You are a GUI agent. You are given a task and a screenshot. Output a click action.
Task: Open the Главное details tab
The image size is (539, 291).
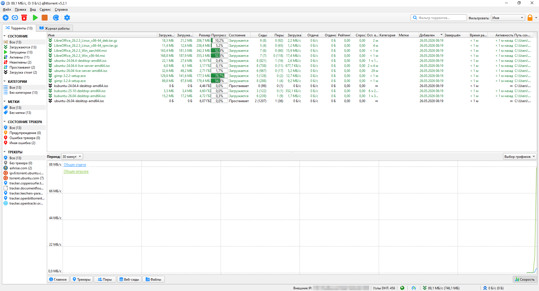click(x=58, y=279)
